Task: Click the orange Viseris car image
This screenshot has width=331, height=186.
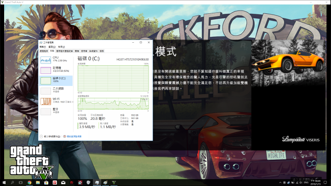Action: click(x=288, y=62)
